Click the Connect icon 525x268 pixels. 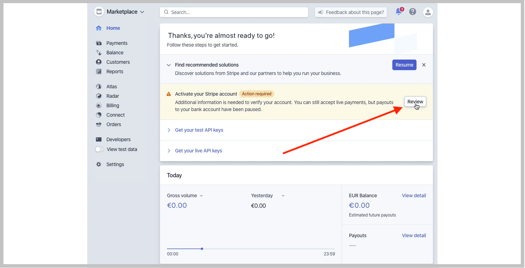tap(99, 115)
